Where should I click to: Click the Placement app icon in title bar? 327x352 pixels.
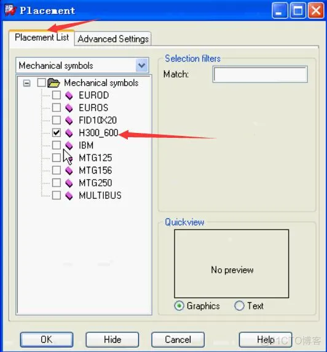point(11,10)
